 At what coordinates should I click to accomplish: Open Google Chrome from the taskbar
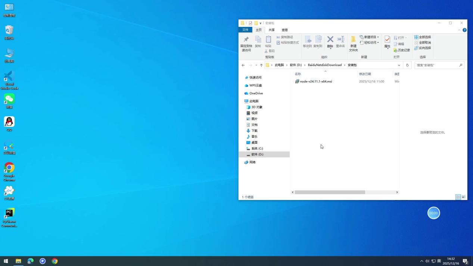pyautogui.click(x=55, y=261)
